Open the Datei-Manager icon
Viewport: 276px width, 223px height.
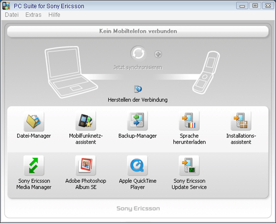(34, 121)
